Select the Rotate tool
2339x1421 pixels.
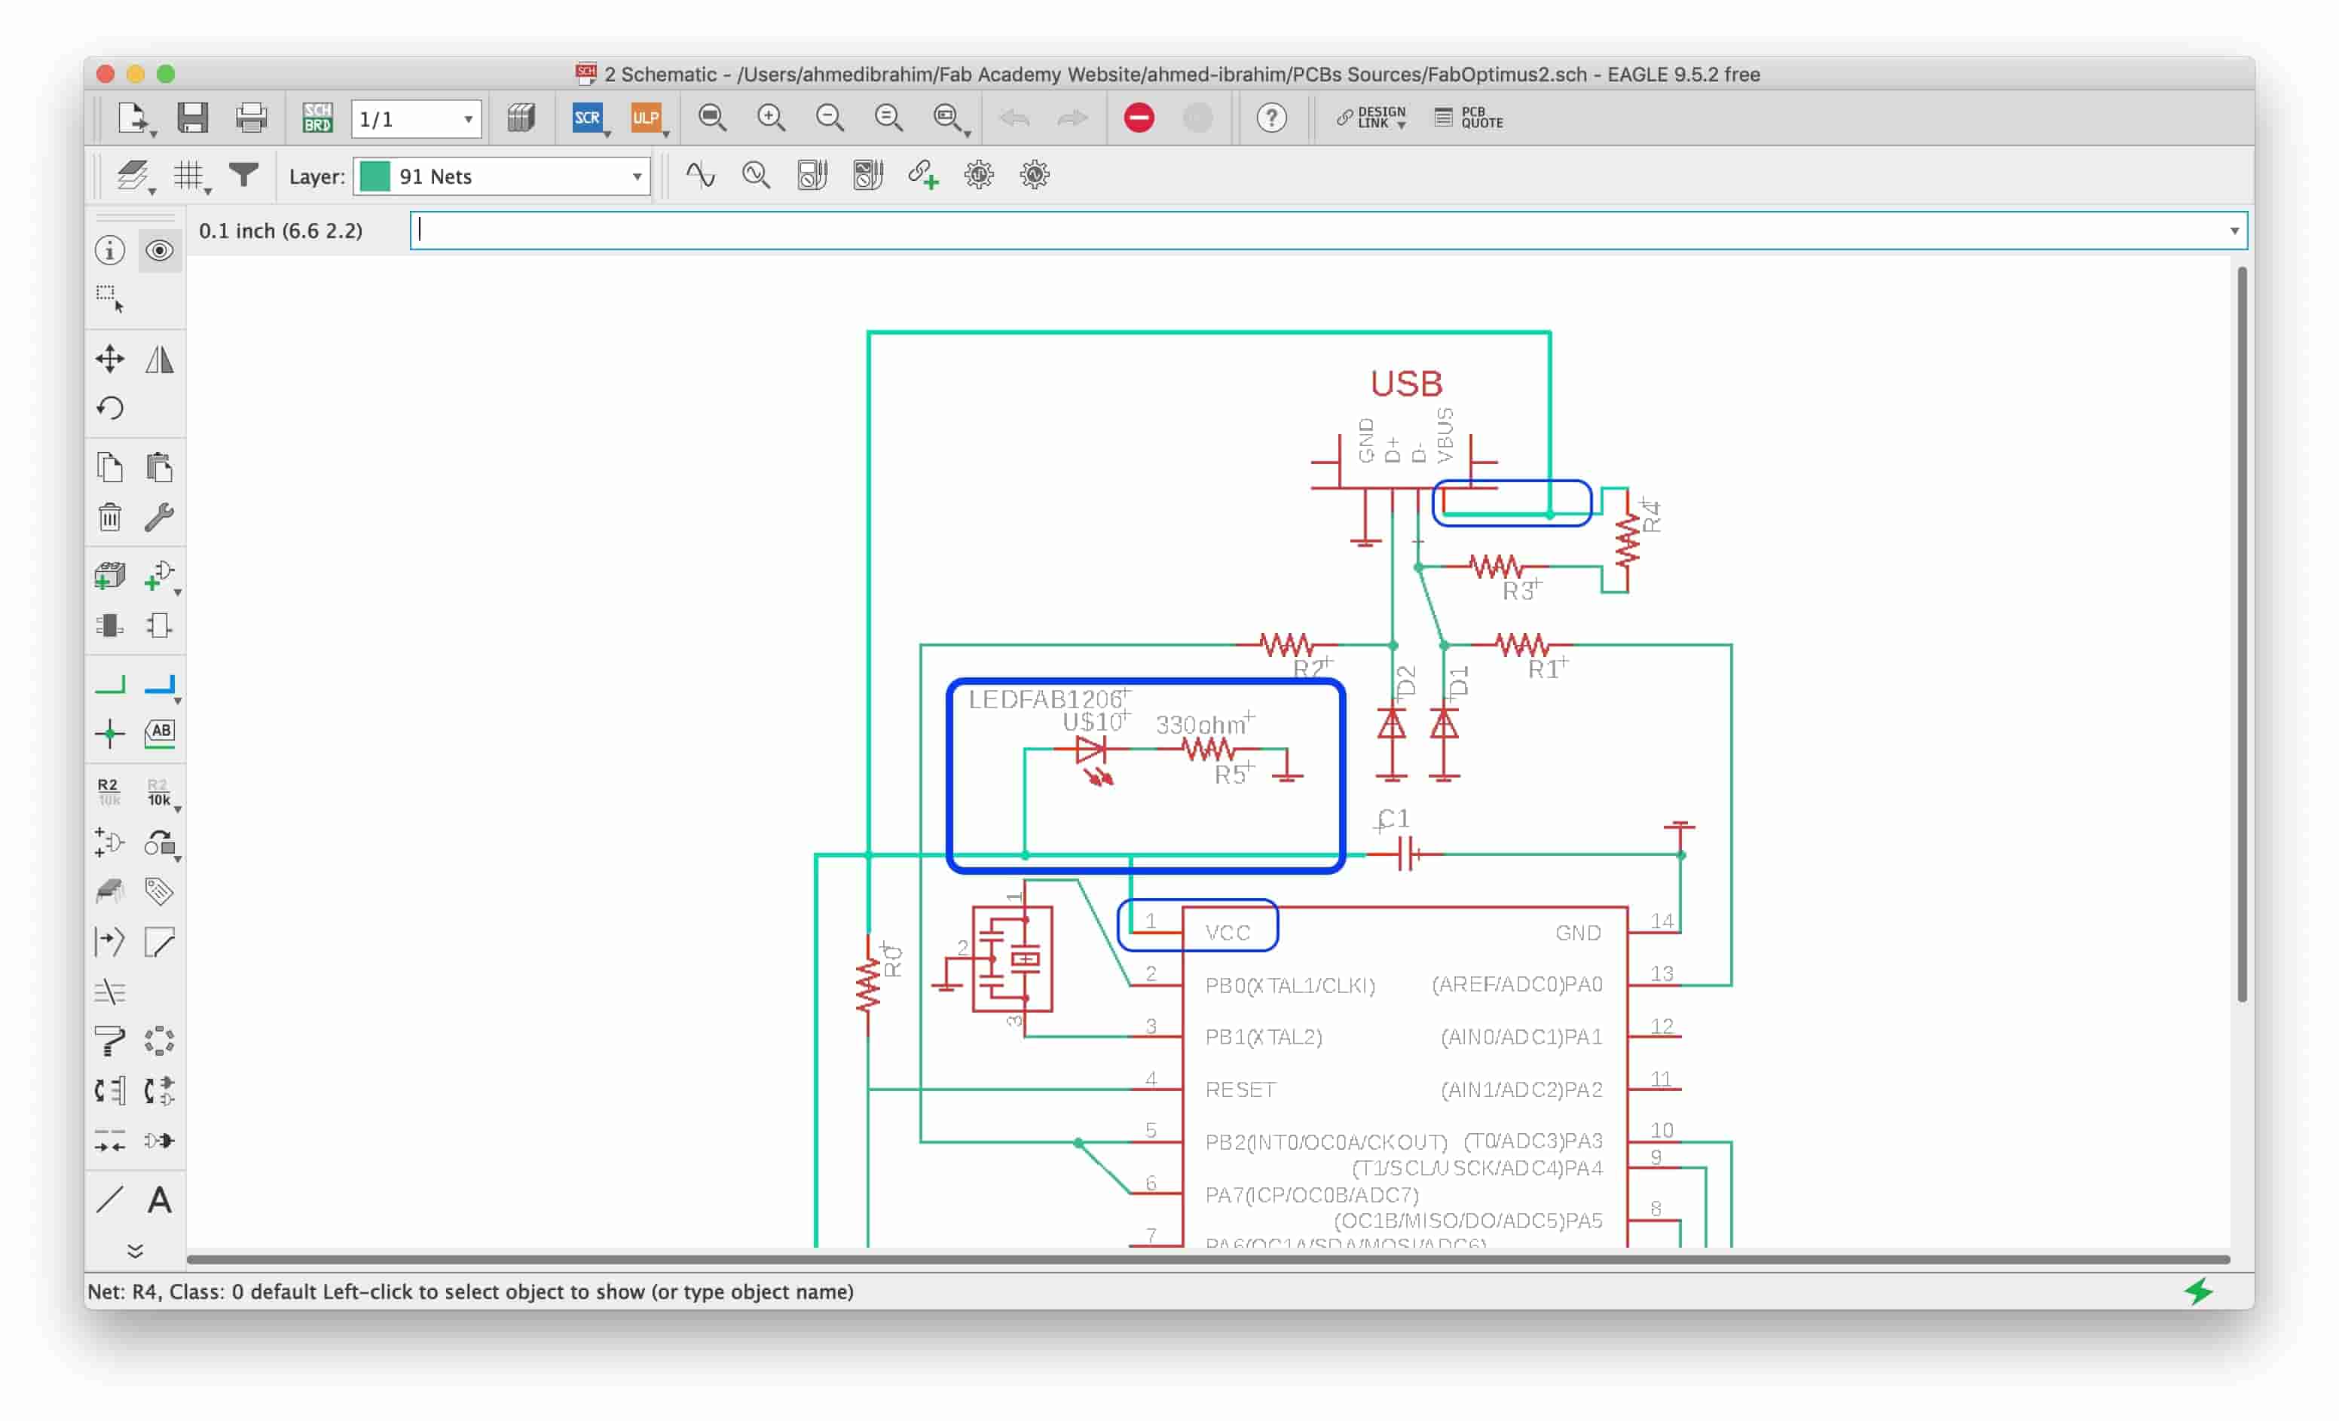110,408
